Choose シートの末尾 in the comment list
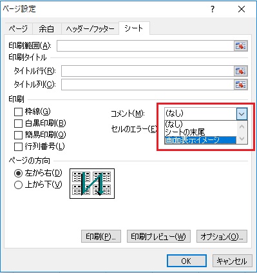257x273 pixels. point(200,132)
